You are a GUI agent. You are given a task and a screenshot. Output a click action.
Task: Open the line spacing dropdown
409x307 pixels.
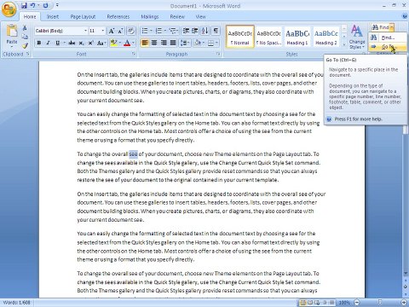185,43
